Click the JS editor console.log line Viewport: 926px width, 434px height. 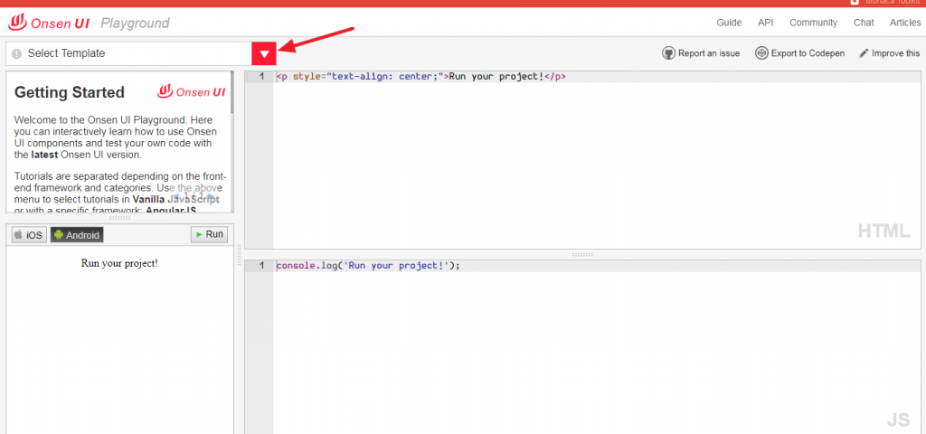367,266
